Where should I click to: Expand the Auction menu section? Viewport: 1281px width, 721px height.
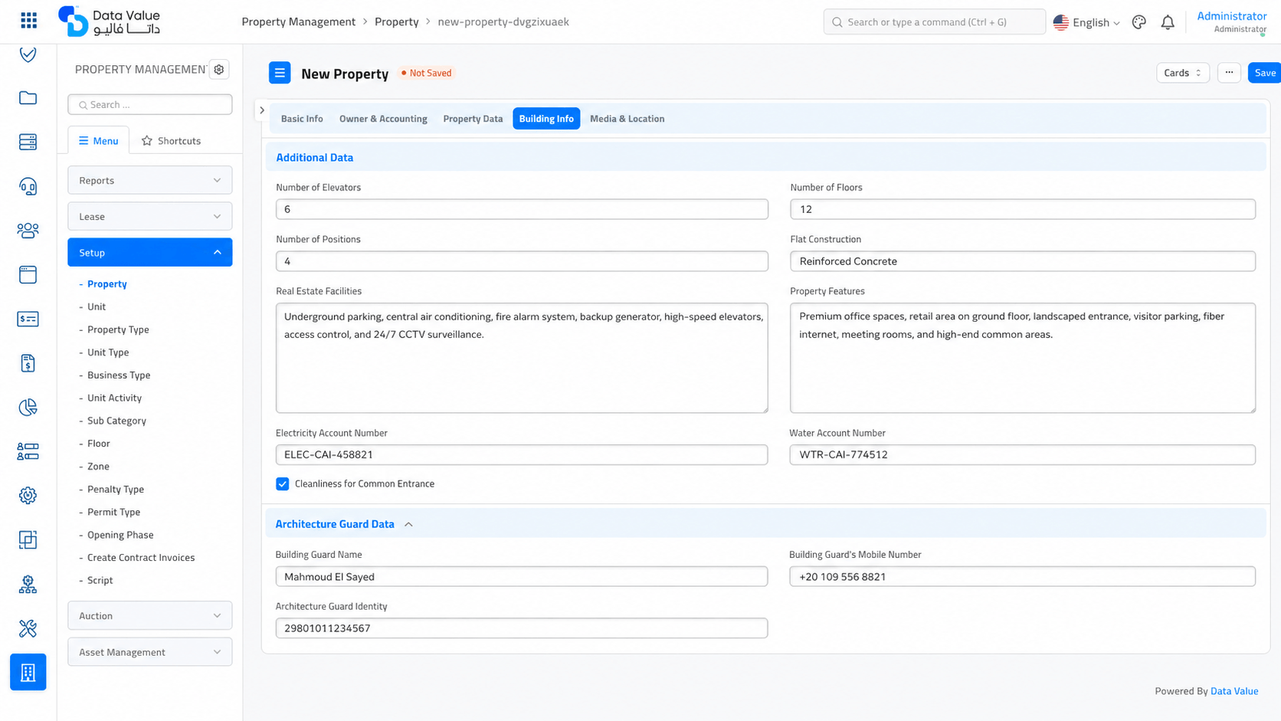coord(150,615)
